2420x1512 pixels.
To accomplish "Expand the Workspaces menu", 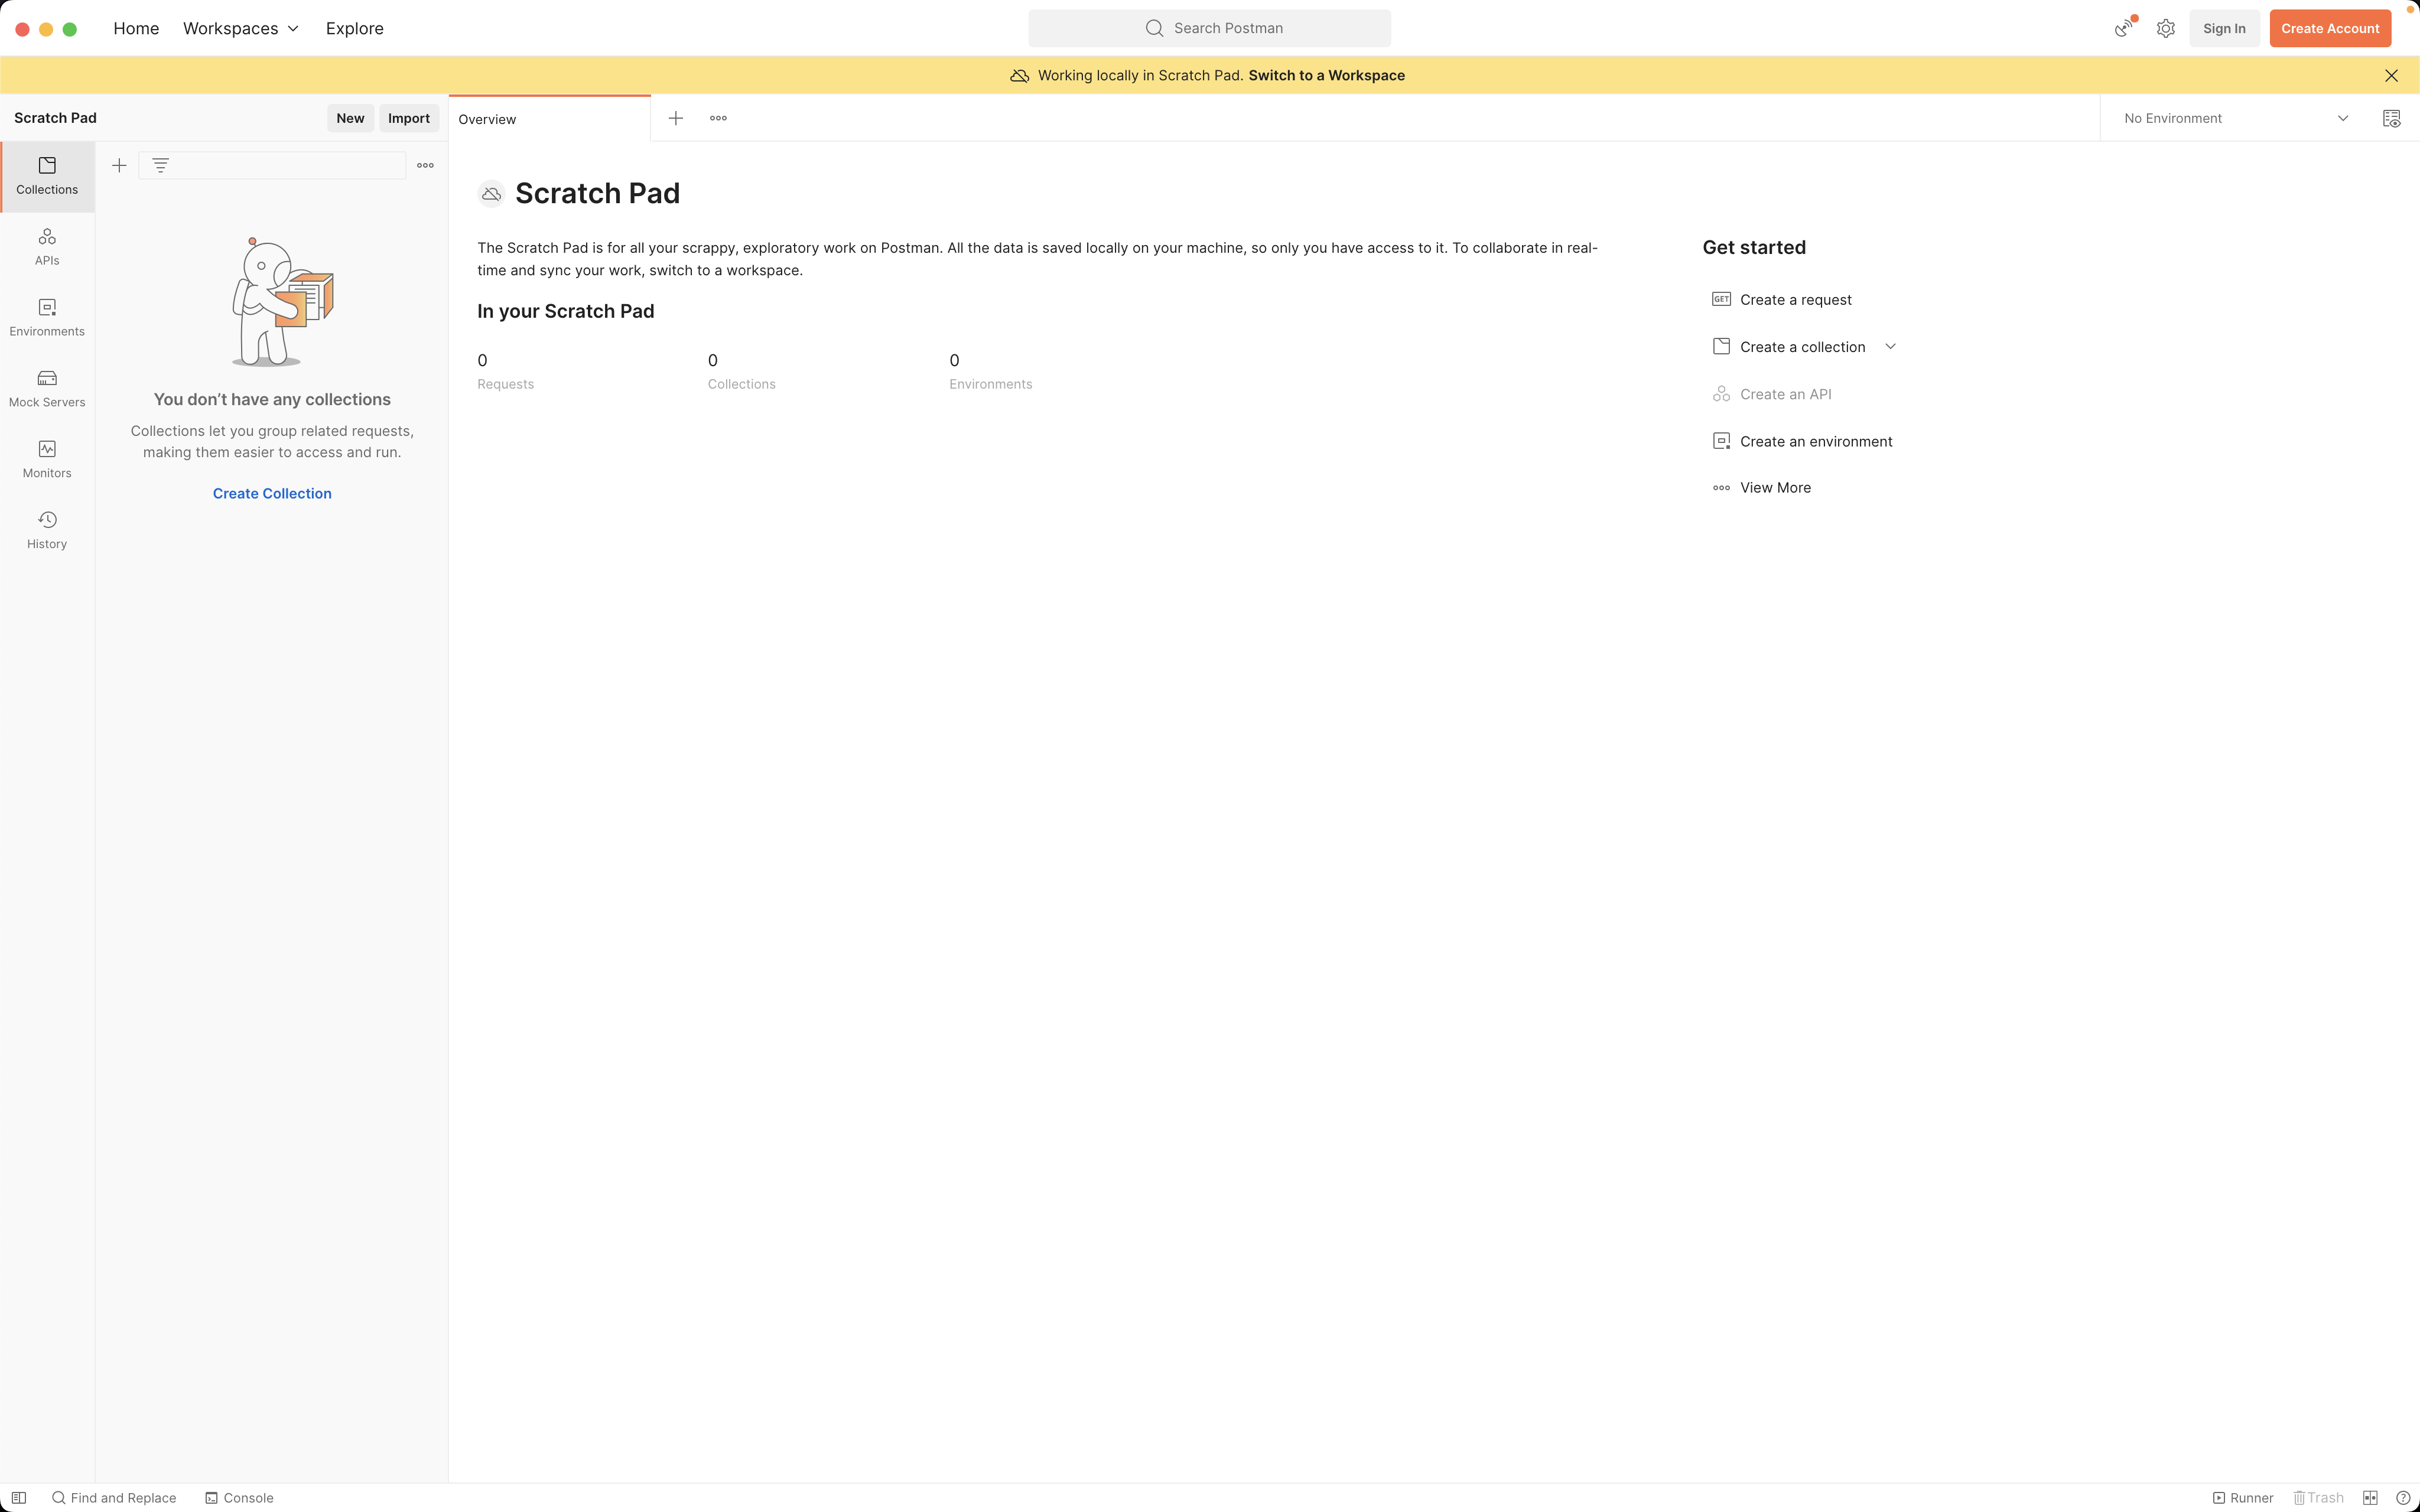I will 239,28.
